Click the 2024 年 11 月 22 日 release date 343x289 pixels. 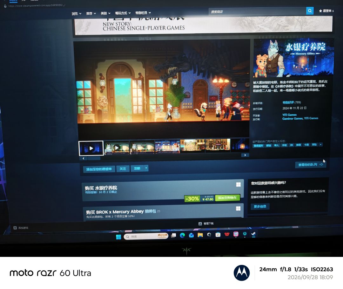(x=294, y=108)
